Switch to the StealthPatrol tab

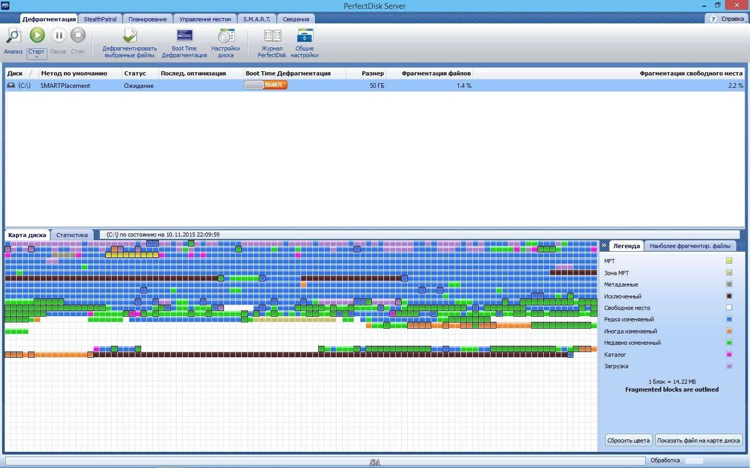[x=100, y=19]
